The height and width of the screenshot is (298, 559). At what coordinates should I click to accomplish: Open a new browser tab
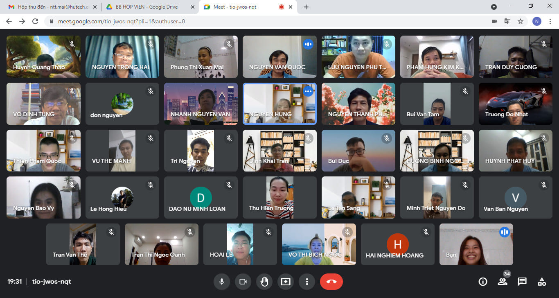pyautogui.click(x=306, y=7)
